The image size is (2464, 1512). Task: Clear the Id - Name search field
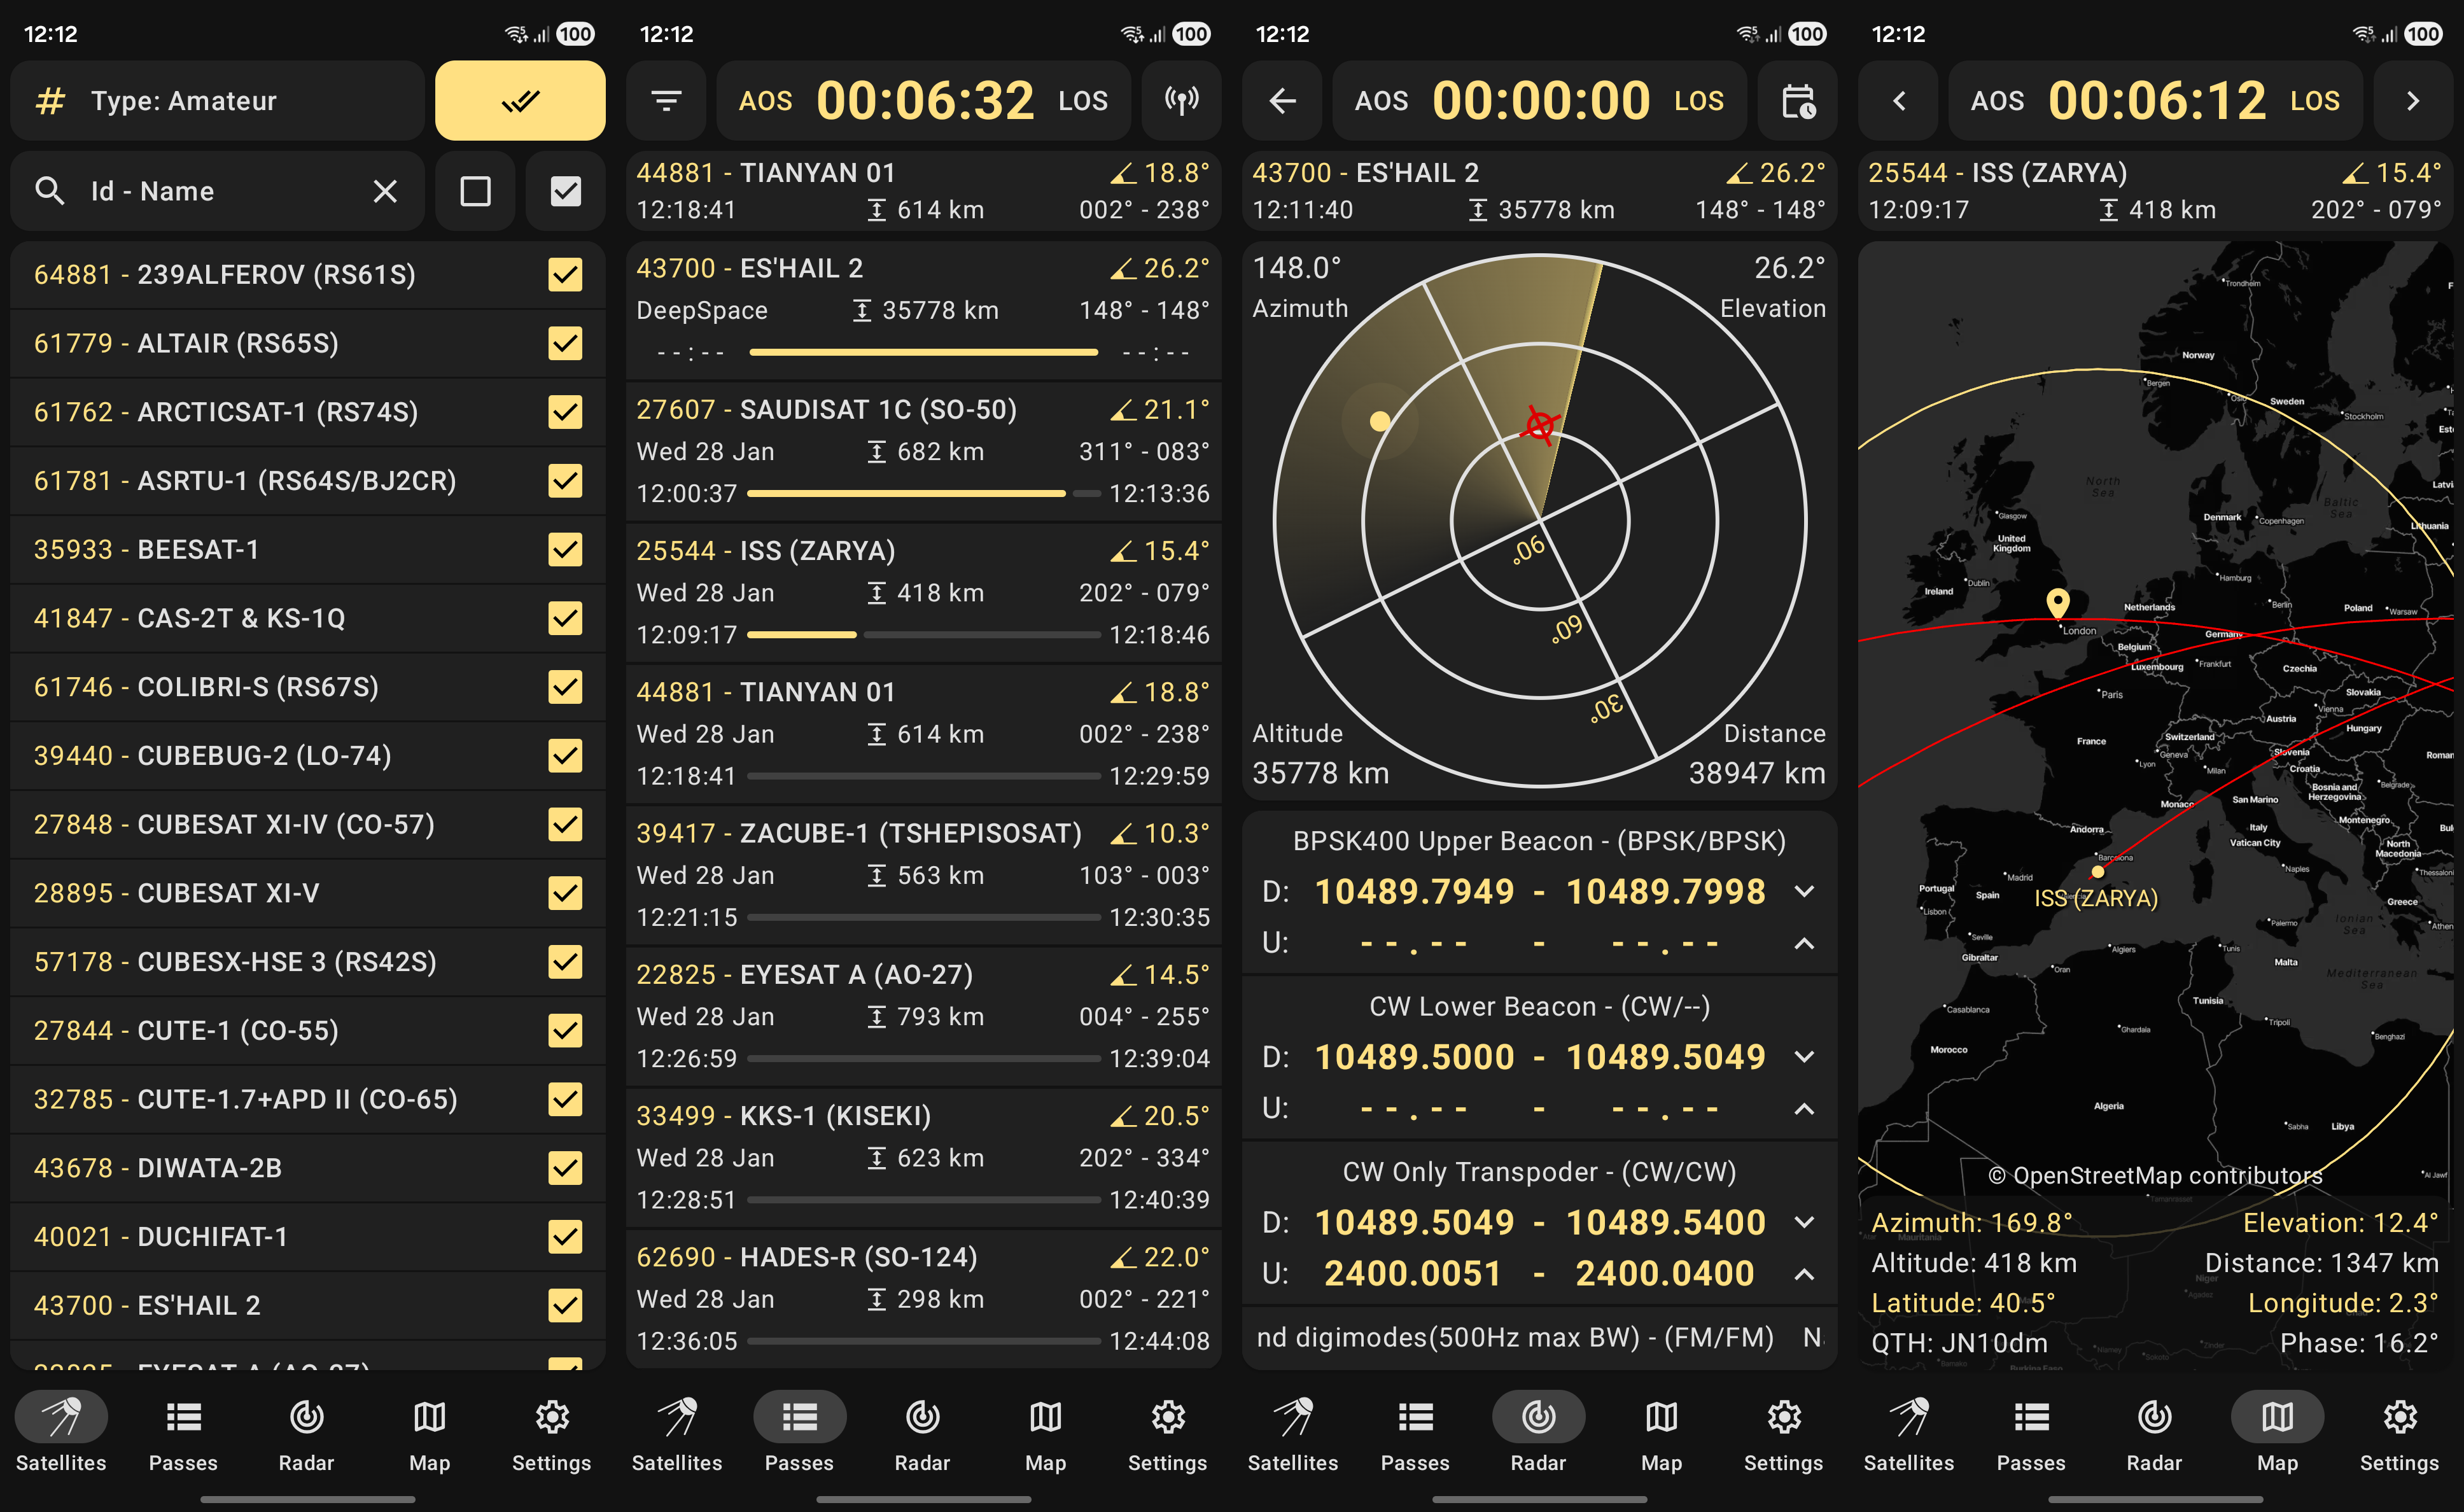pyautogui.click(x=385, y=191)
